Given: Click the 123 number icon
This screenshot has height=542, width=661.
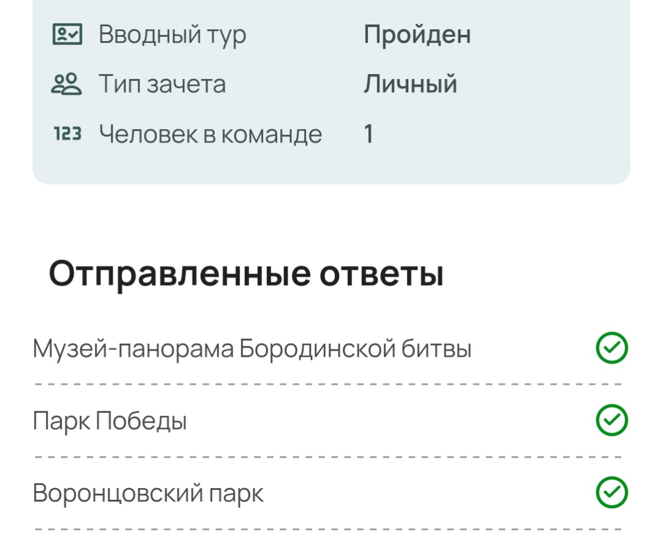Looking at the screenshot, I should click(67, 133).
